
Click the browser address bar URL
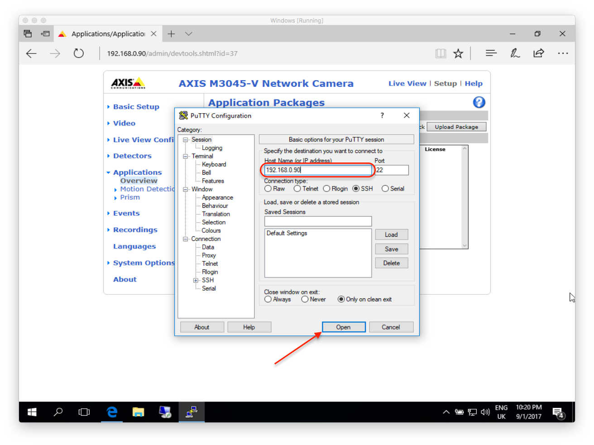pyautogui.click(x=172, y=53)
